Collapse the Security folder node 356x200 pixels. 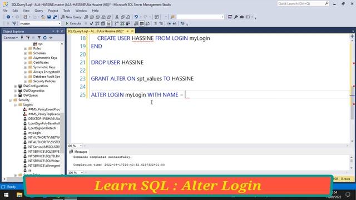10,100
